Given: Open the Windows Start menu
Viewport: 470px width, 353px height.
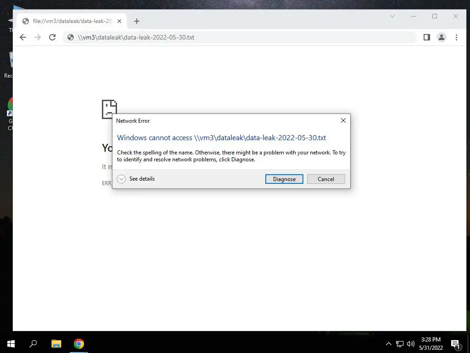Looking at the screenshot, I should [11, 344].
